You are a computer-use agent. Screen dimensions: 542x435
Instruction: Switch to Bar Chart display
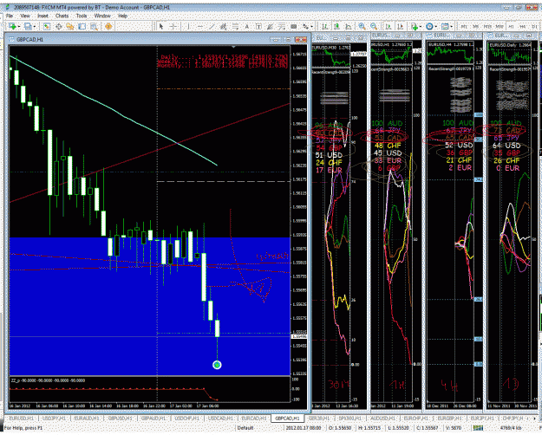pyautogui.click(x=325, y=26)
